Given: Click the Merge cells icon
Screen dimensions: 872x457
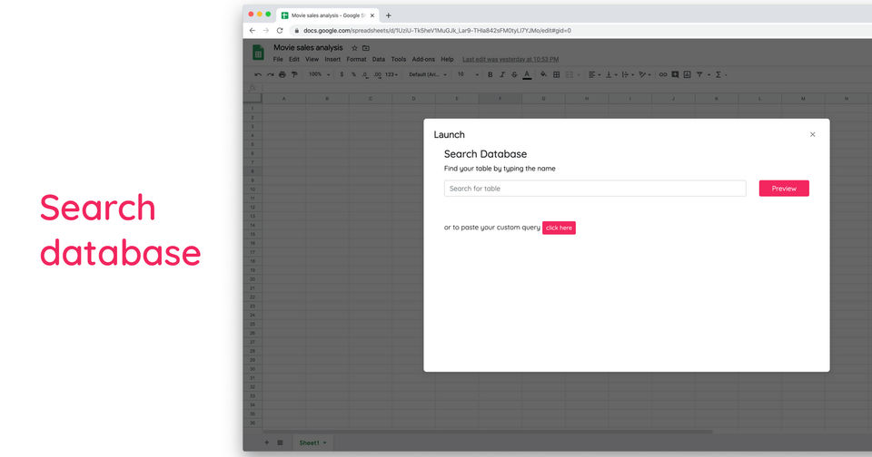Looking at the screenshot, I should 570,74.
